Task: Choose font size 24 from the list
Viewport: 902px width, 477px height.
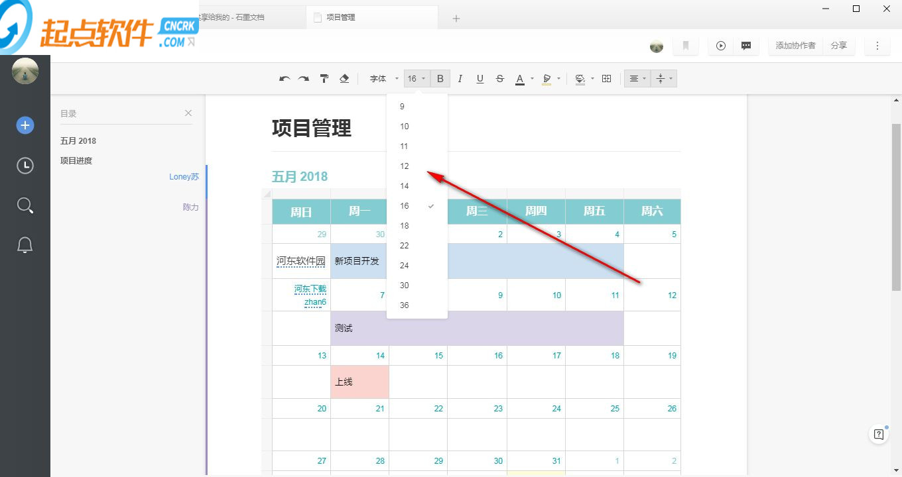Action: (417, 266)
